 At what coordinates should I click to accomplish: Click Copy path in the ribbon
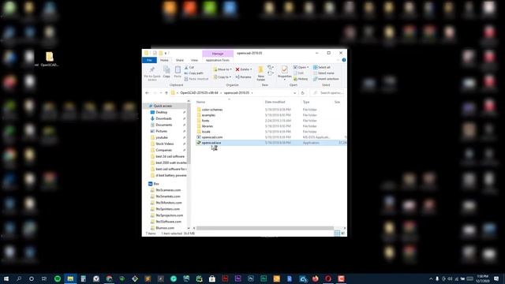coord(194,73)
